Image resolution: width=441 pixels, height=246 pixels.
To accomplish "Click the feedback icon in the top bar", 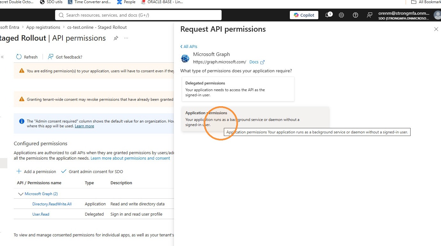I will [x=370, y=15].
